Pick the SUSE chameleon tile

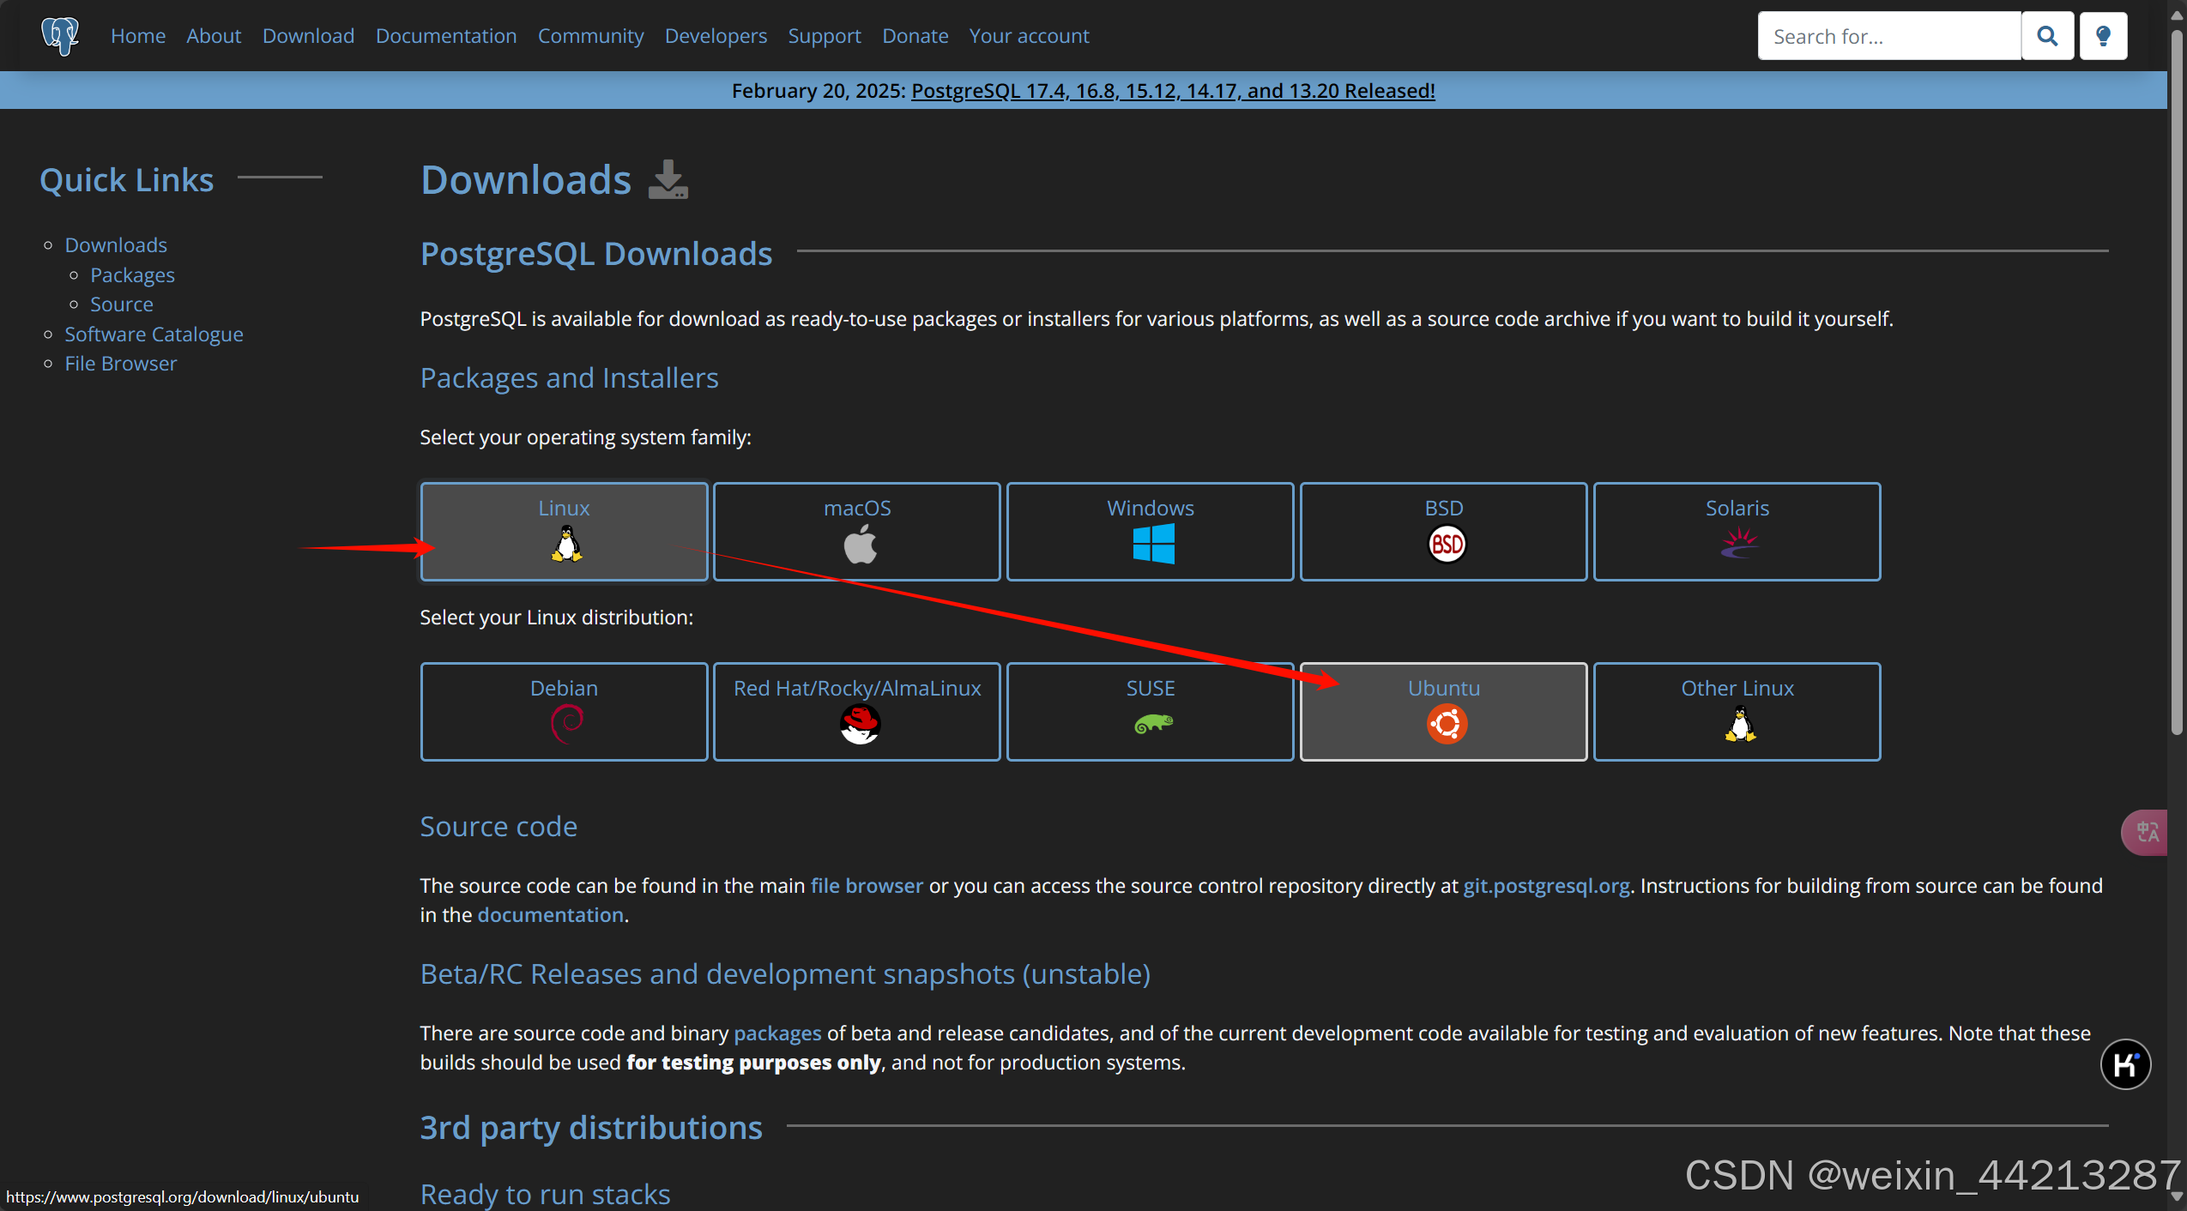(1150, 712)
